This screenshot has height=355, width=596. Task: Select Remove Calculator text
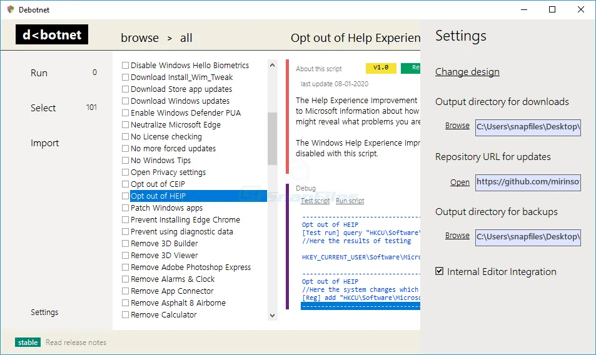click(x=163, y=315)
